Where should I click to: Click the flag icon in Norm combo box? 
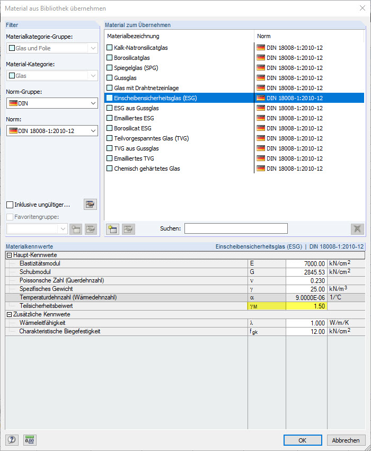click(x=13, y=130)
